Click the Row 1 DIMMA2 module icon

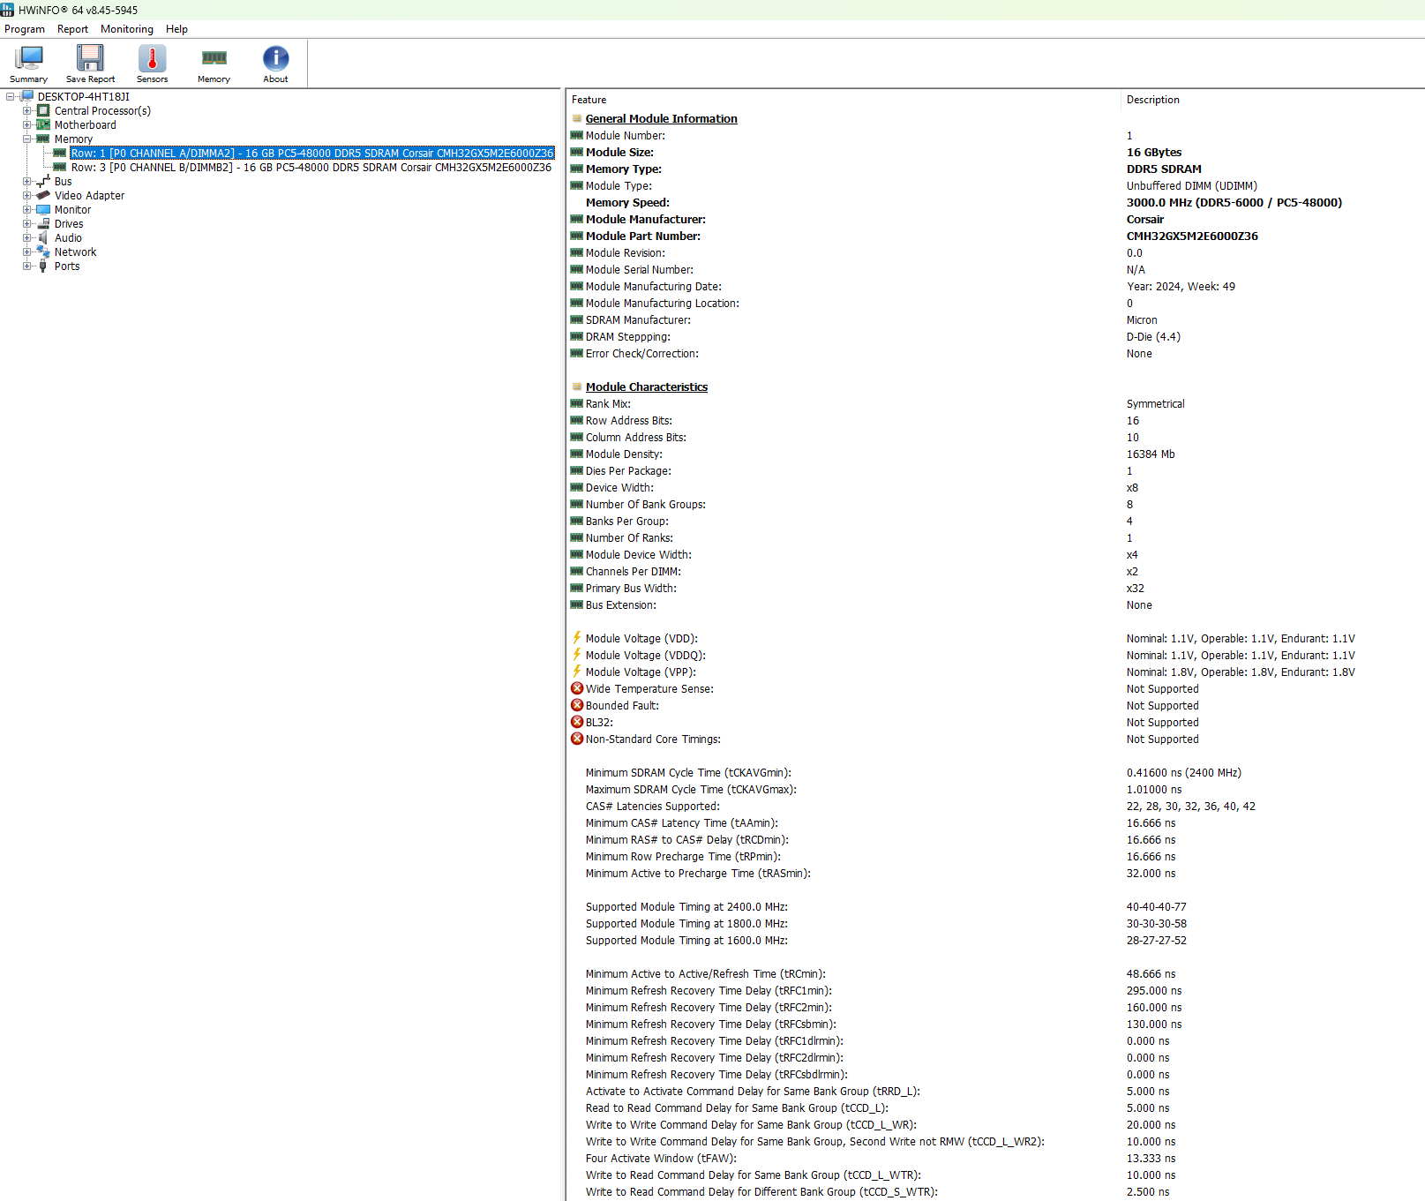tap(60, 153)
